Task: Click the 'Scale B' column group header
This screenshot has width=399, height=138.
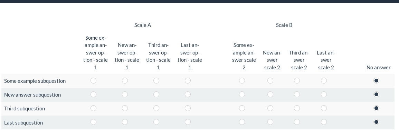Action: click(284, 25)
